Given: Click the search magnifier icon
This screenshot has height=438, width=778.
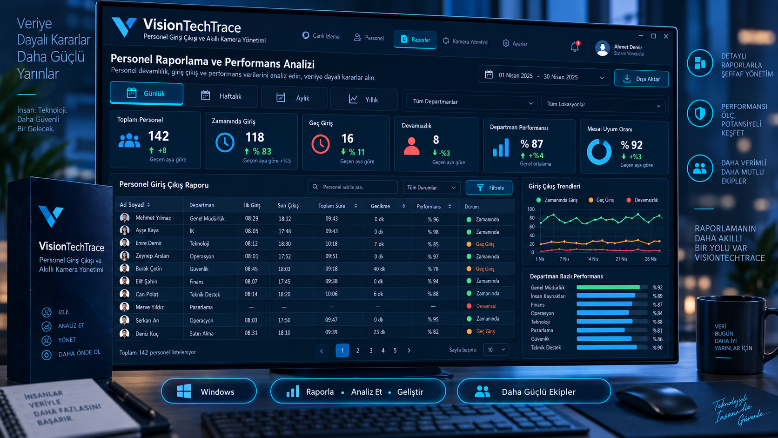Looking at the screenshot, I should point(315,187).
